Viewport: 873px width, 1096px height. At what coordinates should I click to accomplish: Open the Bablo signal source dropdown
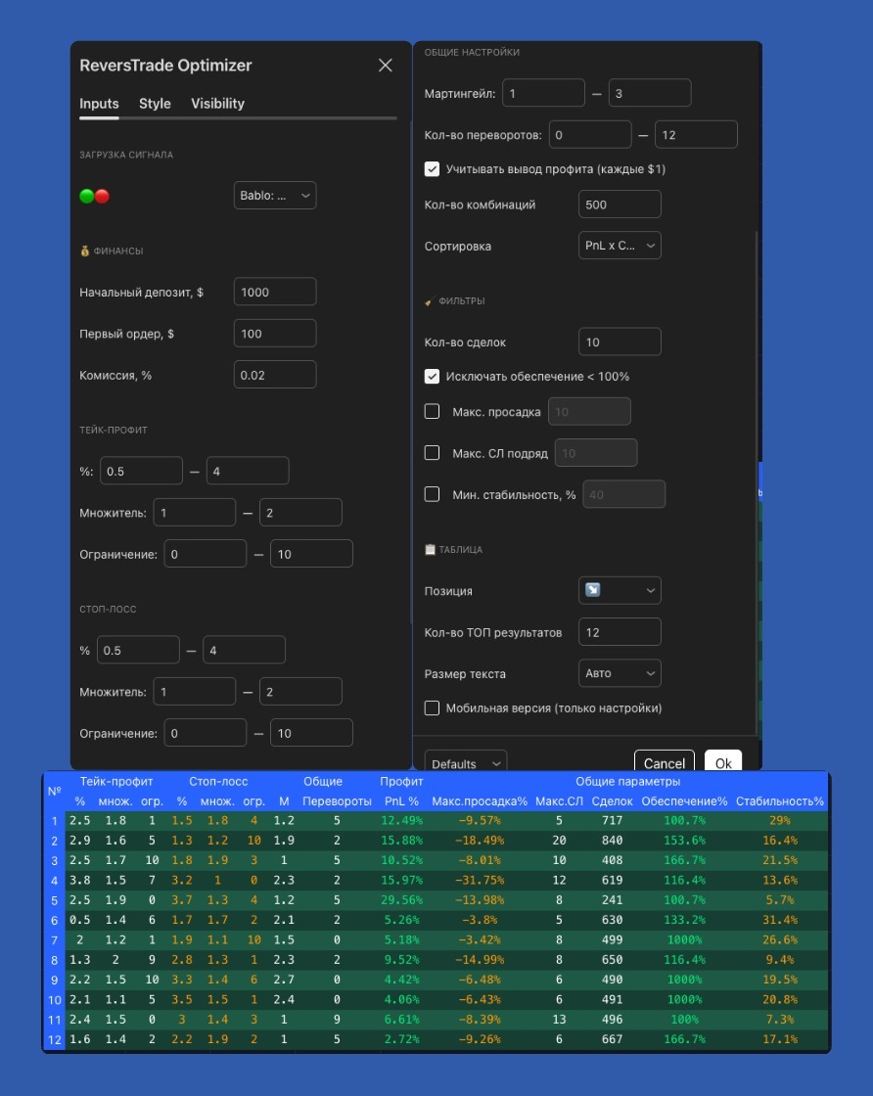point(275,196)
